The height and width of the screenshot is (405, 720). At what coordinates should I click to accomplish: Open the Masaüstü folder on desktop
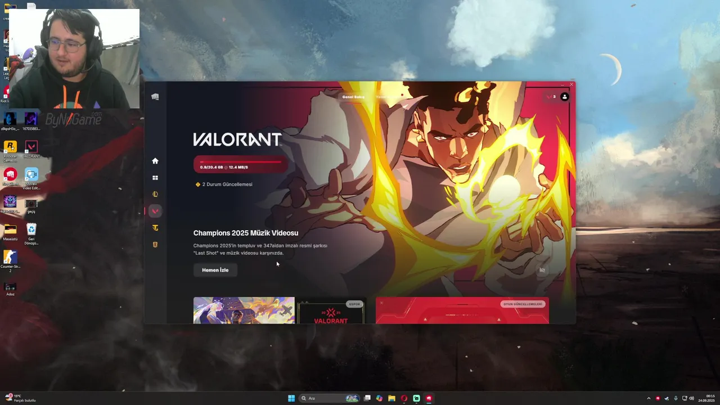coord(10,232)
